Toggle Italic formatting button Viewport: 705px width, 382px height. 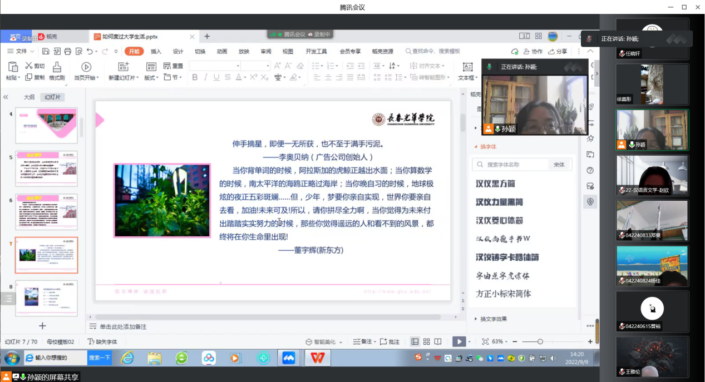205,77
